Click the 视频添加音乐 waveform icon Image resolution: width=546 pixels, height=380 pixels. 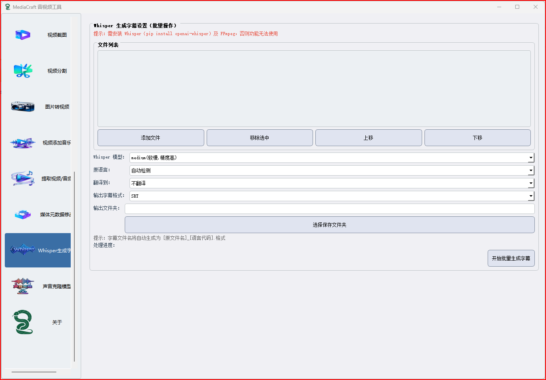23,143
